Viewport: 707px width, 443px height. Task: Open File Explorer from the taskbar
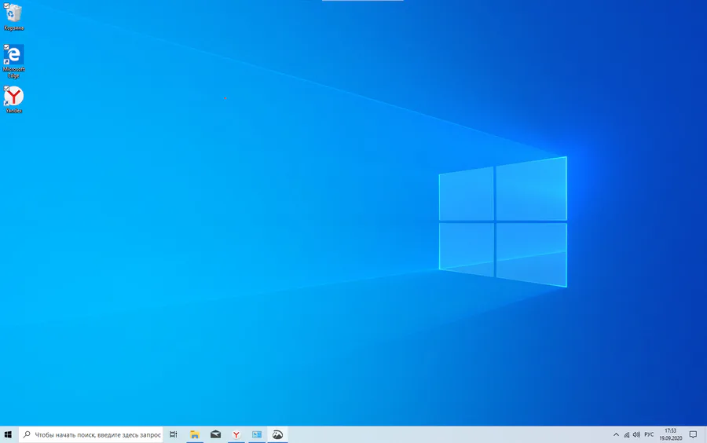[x=195, y=435]
